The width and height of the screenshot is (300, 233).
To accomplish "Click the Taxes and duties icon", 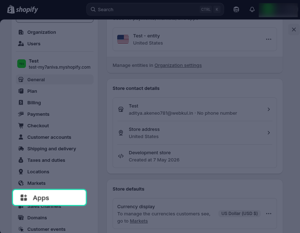I will pyautogui.click(x=21, y=160).
